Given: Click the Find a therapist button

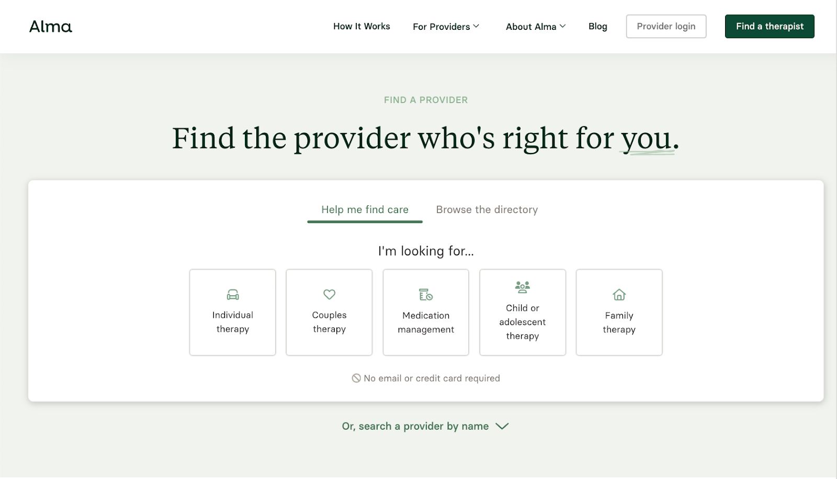Looking at the screenshot, I should pyautogui.click(x=769, y=26).
